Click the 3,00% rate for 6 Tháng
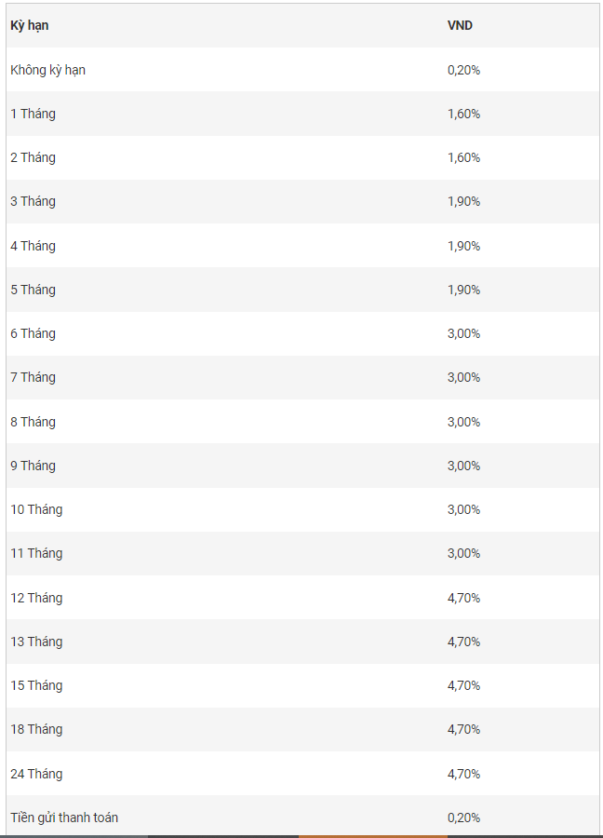The height and width of the screenshot is (838, 603). [x=463, y=333]
